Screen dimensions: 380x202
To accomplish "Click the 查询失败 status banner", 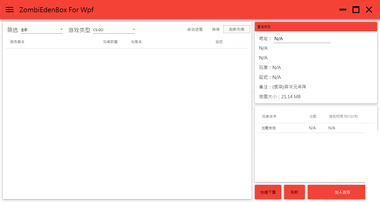I will pos(316,27).
